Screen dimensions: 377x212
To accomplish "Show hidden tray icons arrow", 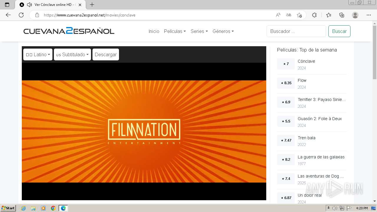I will pyautogui.click(x=329, y=208).
